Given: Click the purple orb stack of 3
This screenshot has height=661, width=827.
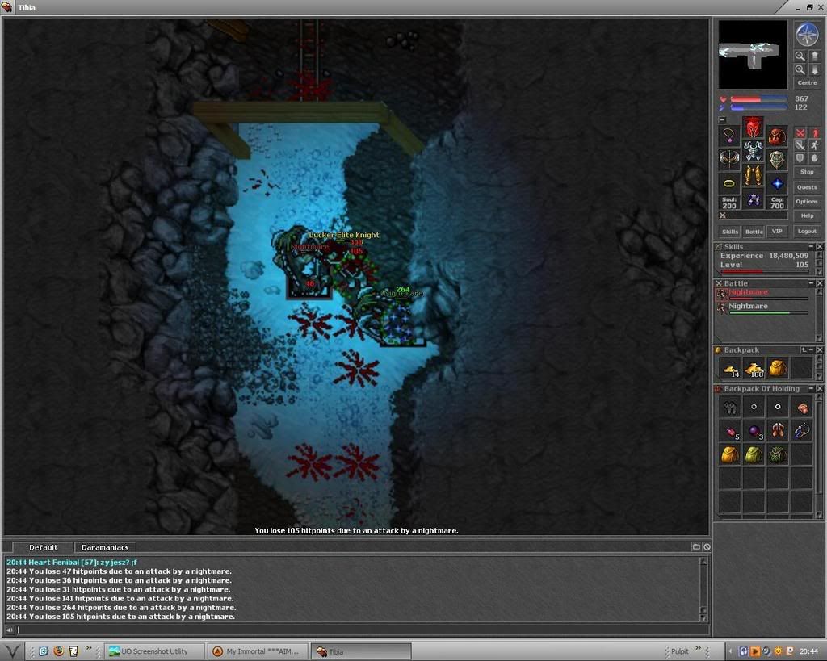Looking at the screenshot, I should pyautogui.click(x=754, y=431).
